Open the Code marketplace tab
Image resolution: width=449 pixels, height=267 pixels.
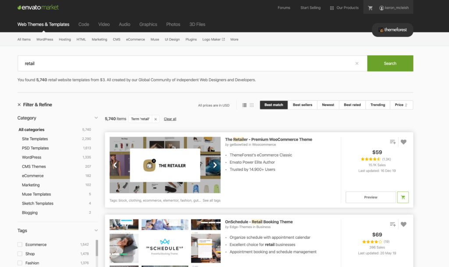[84, 25]
